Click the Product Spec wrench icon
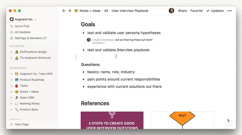The width and height of the screenshot is (242, 135). (17, 110)
